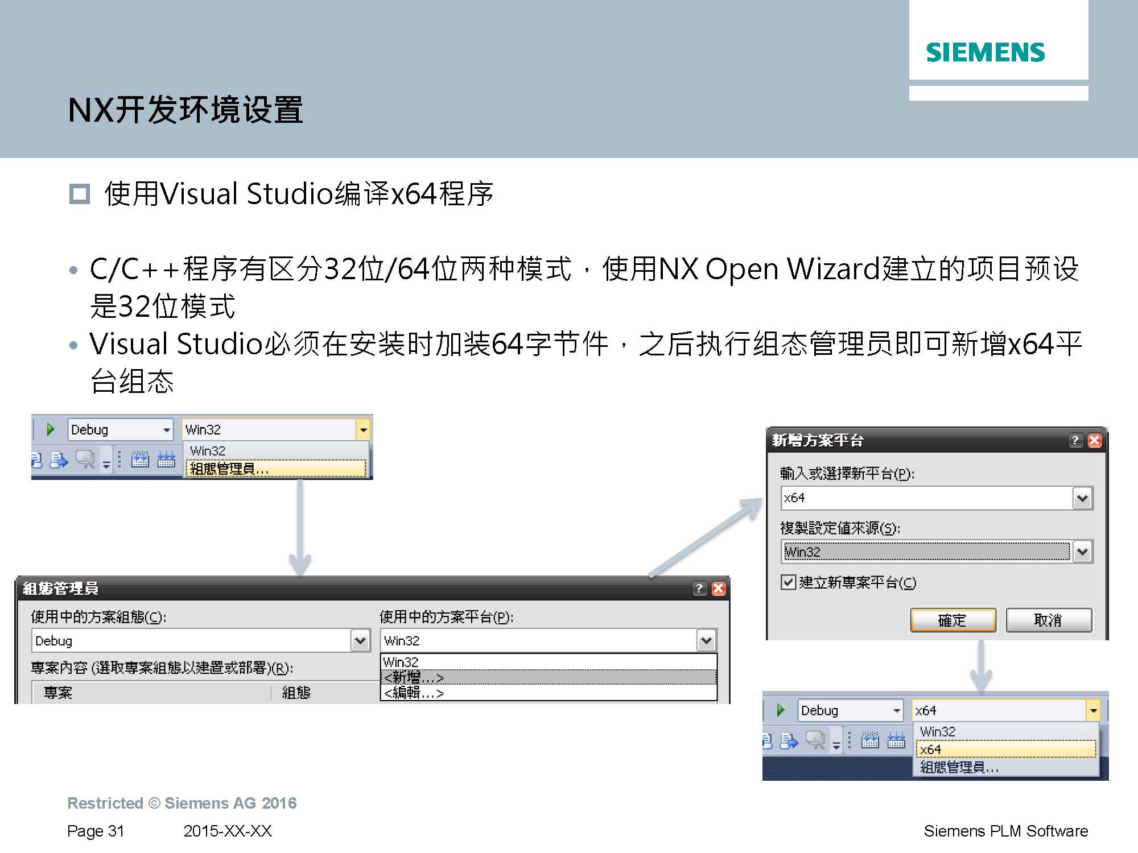This screenshot has height=853, width=1138.
Task: Open toolbar options overflow arrow in x64 toolbar
Action: pyautogui.click(x=836, y=746)
